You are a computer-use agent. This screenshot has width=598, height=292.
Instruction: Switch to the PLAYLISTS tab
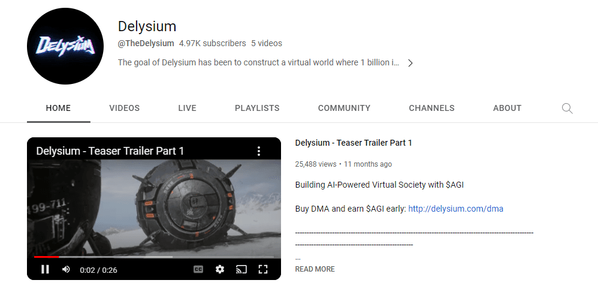click(x=257, y=108)
